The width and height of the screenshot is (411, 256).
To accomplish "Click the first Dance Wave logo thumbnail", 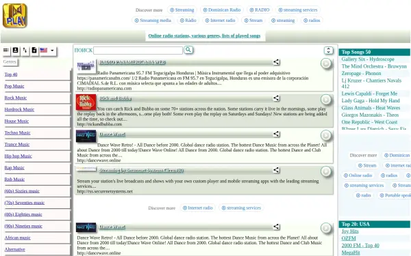I will (x=86, y=136).
